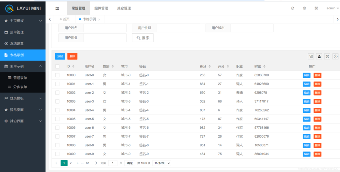Sort by the 财富 column sort arrows
The height and width of the screenshot is (172, 340).
264,66
